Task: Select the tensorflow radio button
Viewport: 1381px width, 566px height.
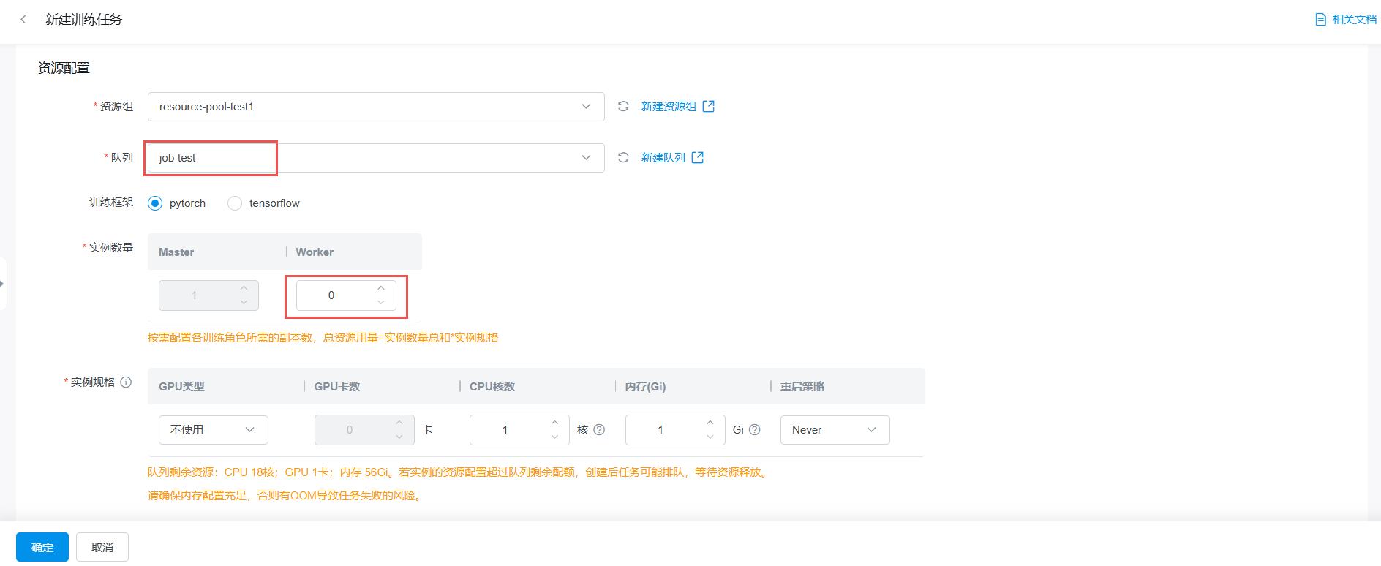Action: tap(235, 203)
